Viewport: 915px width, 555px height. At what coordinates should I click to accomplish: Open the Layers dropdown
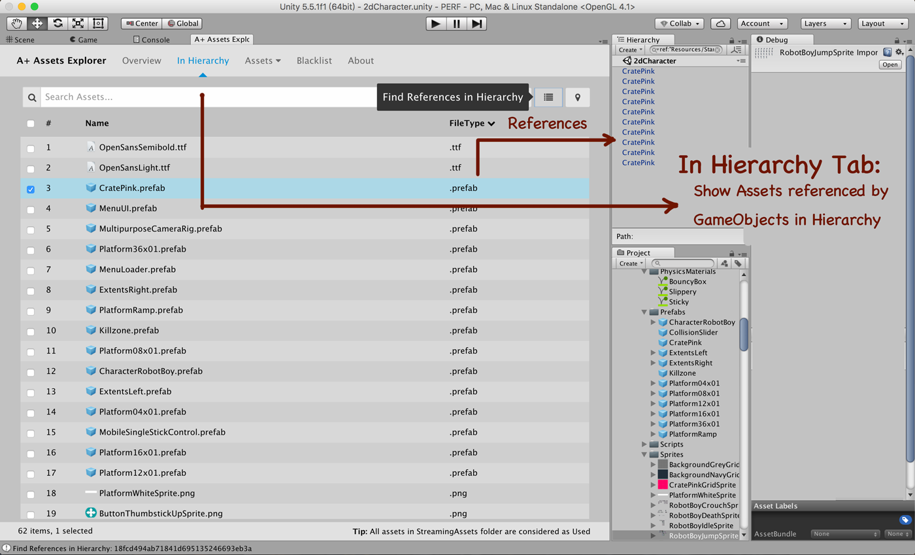click(826, 24)
